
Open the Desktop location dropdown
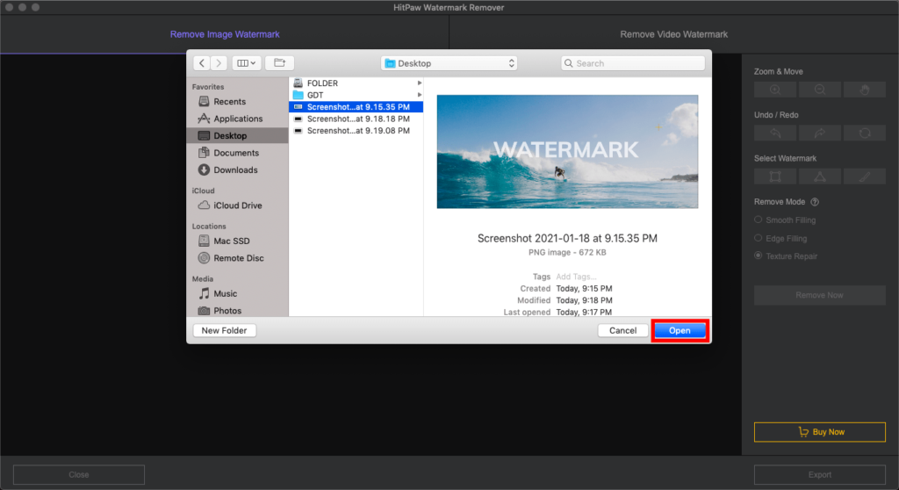(x=449, y=63)
